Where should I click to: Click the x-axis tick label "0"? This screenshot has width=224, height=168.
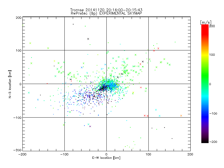pos(106,154)
